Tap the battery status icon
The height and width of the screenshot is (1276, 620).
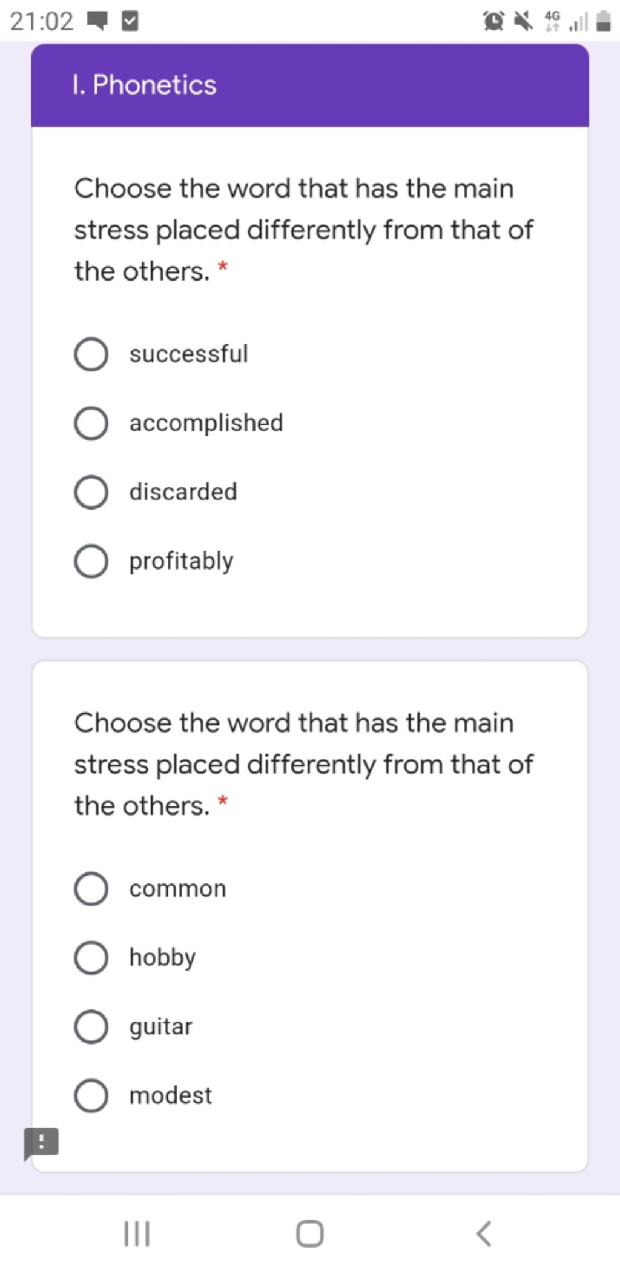(603, 21)
